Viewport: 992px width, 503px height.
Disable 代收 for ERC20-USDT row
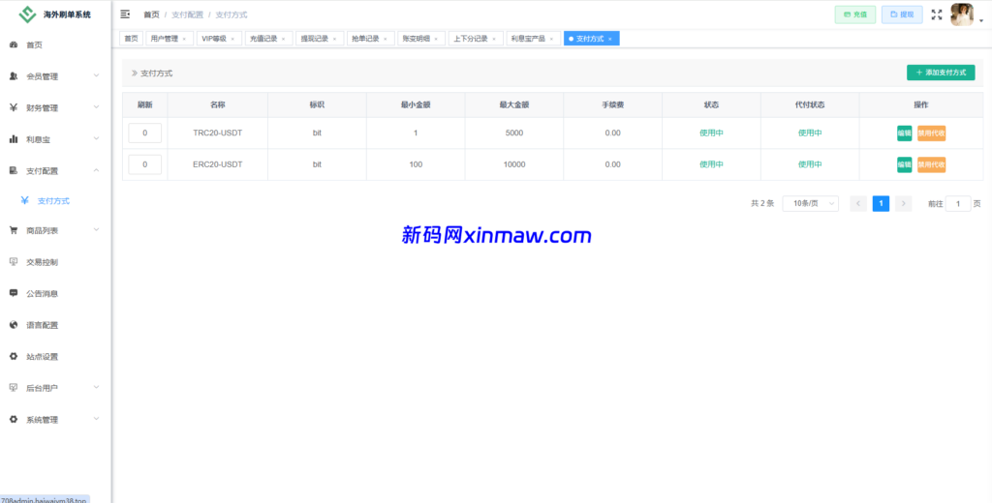click(931, 165)
